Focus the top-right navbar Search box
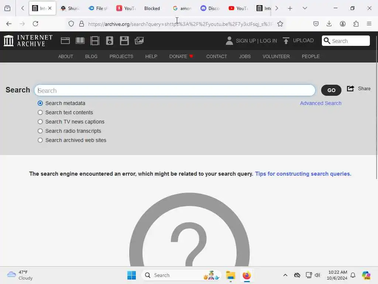Image resolution: width=378 pixels, height=284 pixels. (346, 41)
